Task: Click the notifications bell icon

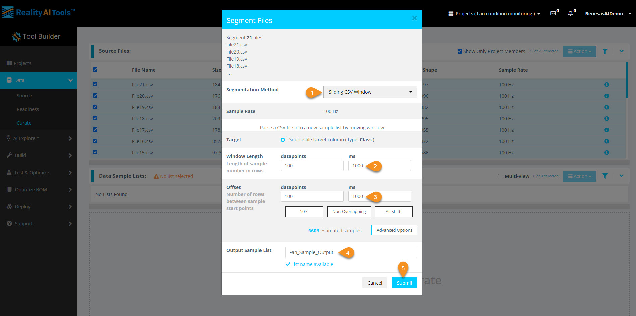Action: (x=570, y=13)
